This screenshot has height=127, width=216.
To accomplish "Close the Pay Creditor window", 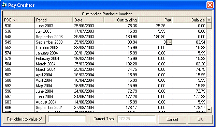I will (x=210, y=5).
